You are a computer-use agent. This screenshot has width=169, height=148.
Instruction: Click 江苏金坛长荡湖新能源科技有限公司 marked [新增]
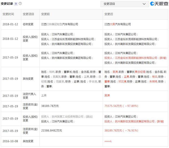click(136, 58)
